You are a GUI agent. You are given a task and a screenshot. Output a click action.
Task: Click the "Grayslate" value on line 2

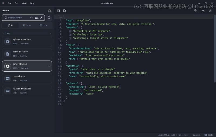[x=83, y=21]
